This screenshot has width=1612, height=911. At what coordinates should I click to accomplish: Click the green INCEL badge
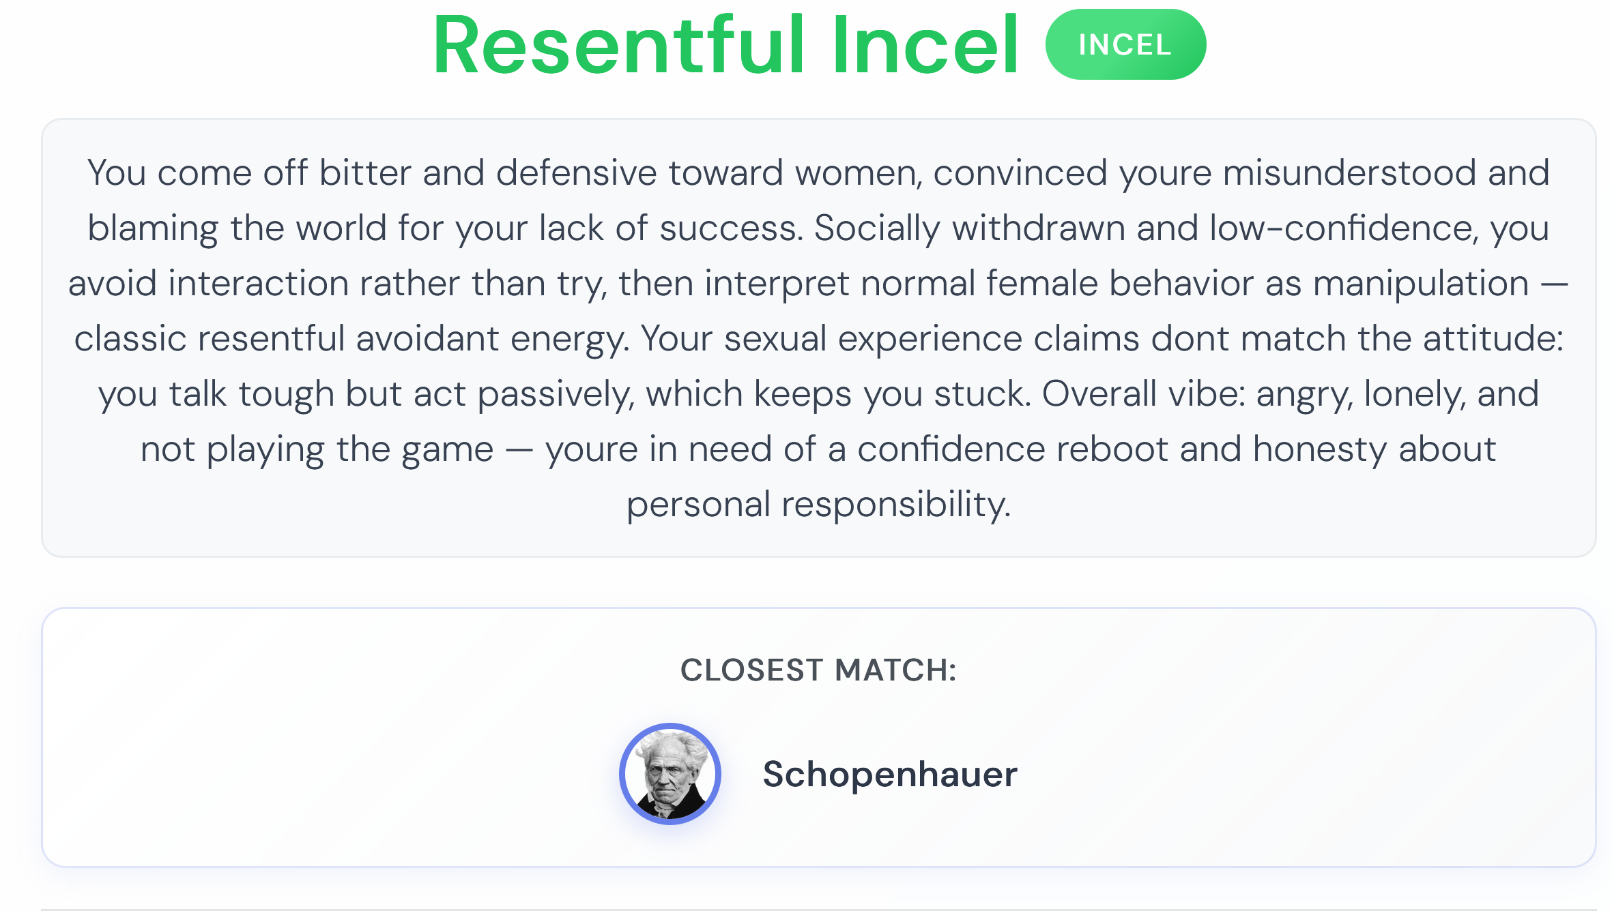coord(1125,45)
